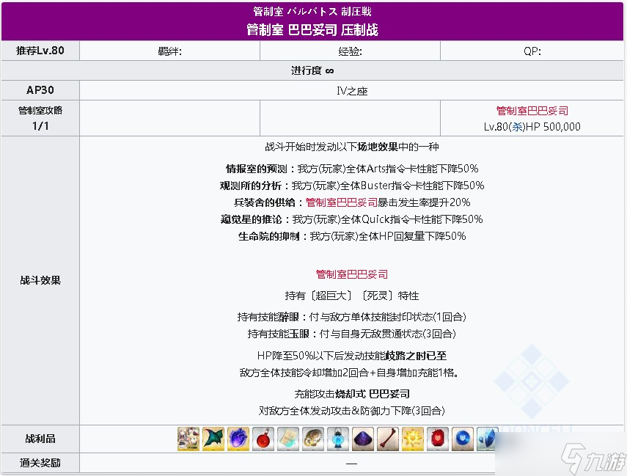The height and width of the screenshot is (476, 627).
Task: Click the IV之座 cell
Action: pos(351,91)
